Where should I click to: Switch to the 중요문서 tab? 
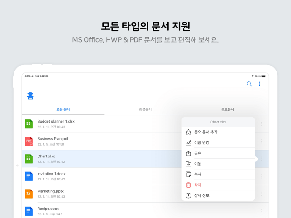point(227,109)
